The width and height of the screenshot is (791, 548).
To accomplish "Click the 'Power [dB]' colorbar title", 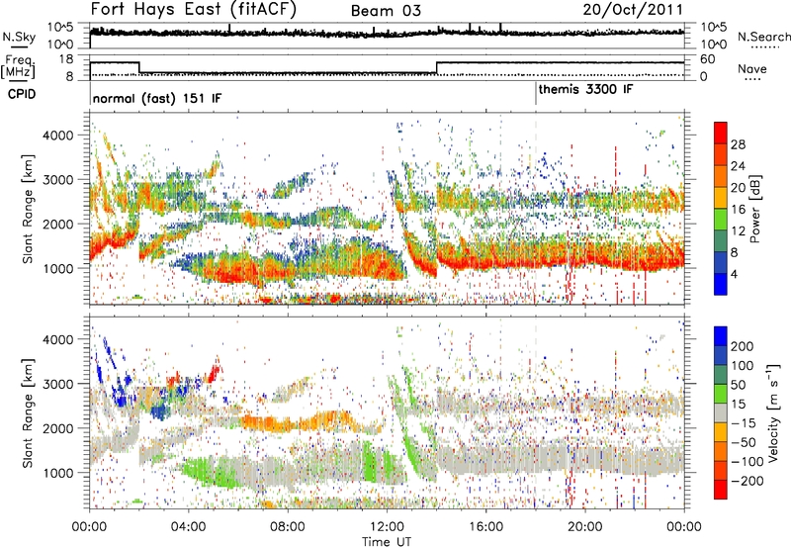I will click(754, 209).
